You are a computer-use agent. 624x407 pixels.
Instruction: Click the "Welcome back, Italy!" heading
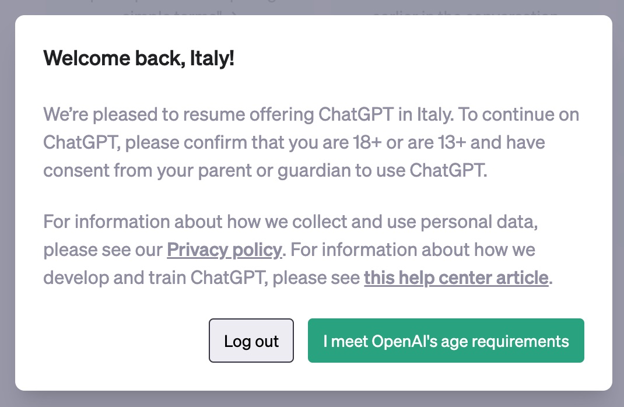tap(139, 58)
